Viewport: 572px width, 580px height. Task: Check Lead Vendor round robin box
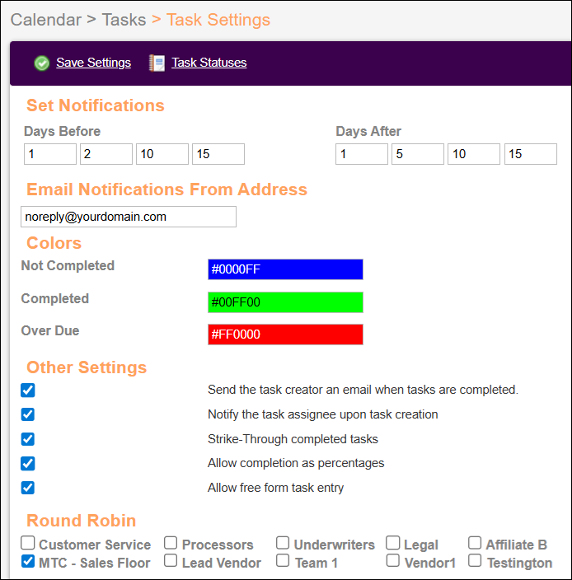(171, 560)
